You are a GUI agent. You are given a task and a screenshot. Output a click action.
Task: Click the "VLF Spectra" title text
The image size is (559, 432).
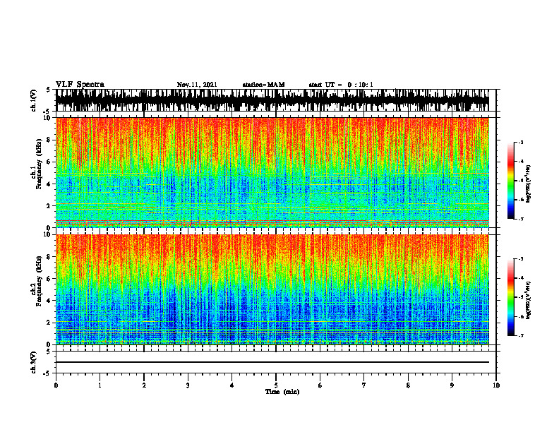point(80,85)
